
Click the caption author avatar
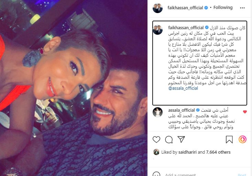(157, 30)
